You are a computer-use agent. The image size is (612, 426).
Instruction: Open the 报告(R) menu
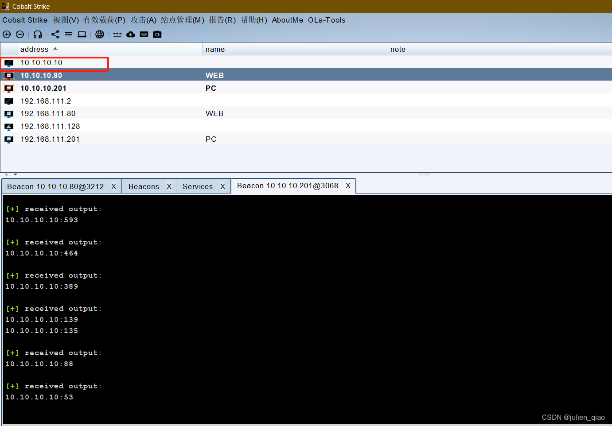click(x=222, y=20)
